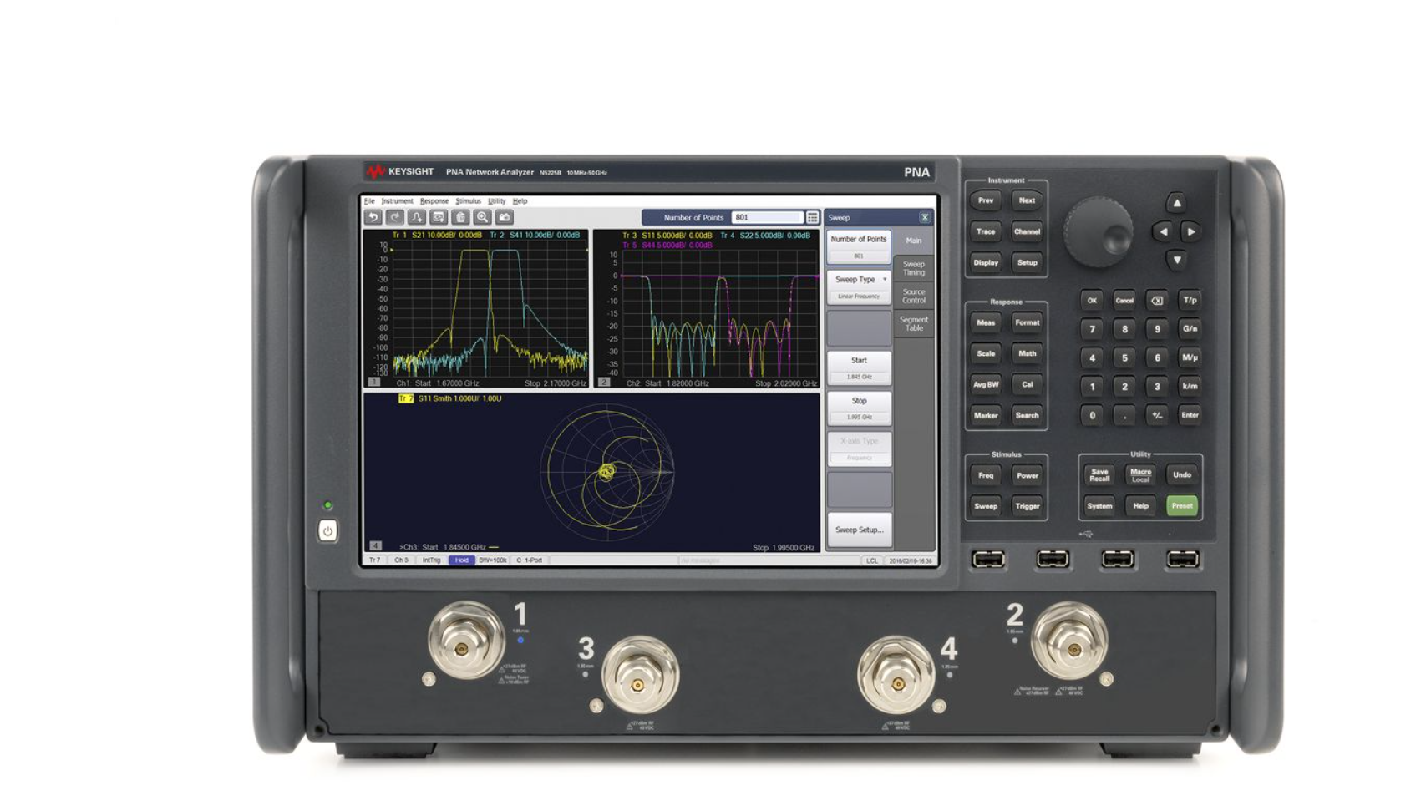Open the numeric keypad icon beside Number of Points

pos(812,217)
